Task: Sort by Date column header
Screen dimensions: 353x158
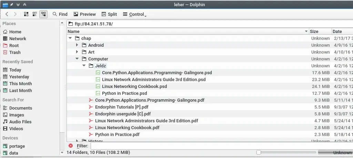Action: point(342,31)
